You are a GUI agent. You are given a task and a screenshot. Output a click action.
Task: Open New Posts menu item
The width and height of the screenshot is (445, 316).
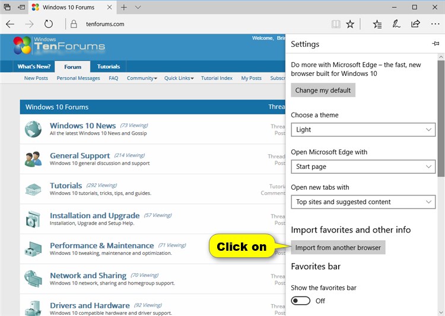pos(36,78)
